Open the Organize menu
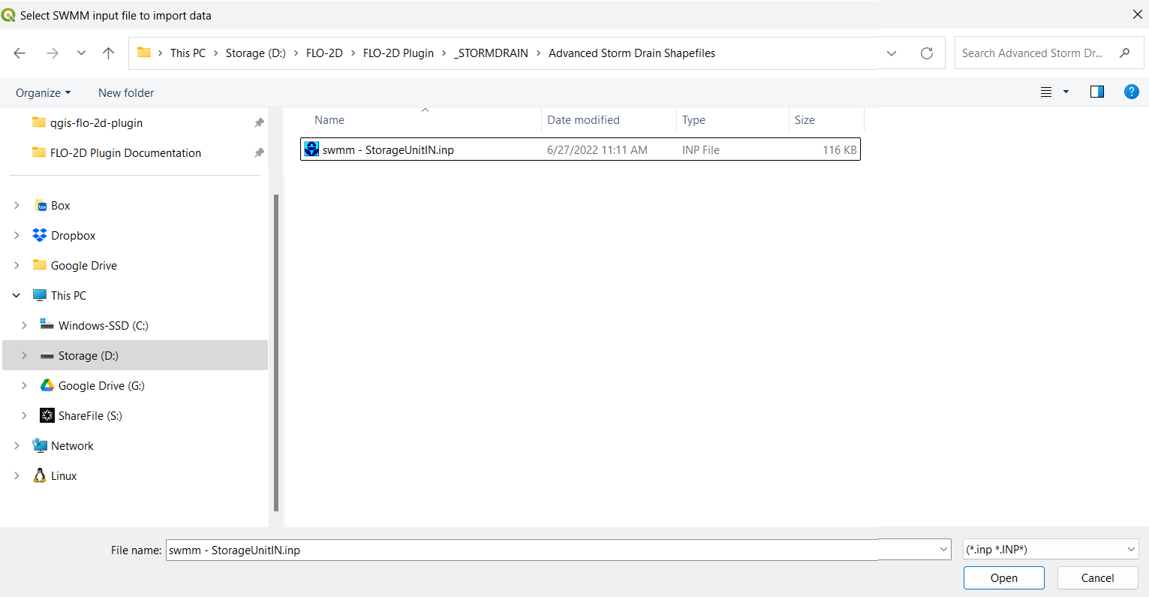This screenshot has height=597, width=1149. [43, 93]
